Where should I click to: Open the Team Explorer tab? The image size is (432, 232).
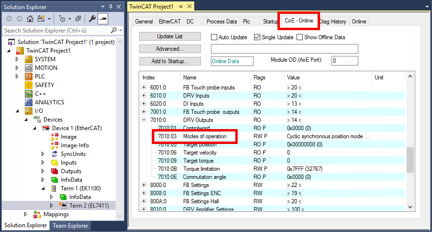coord(70,225)
